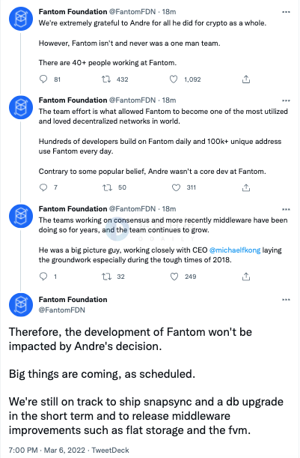Image resolution: width=300 pixels, height=458 pixels.
Task: Share the tweet mentioning michaelfkong
Action: click(246, 277)
